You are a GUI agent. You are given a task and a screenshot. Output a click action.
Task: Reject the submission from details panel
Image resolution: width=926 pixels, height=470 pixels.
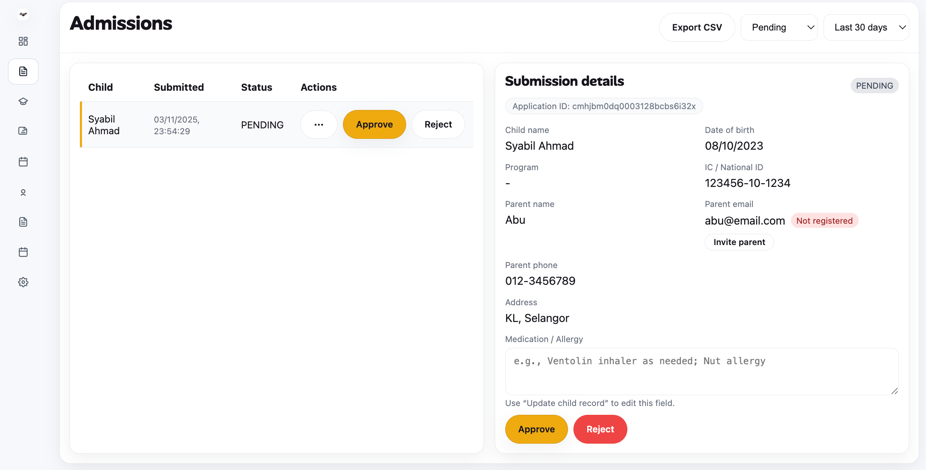click(x=600, y=429)
